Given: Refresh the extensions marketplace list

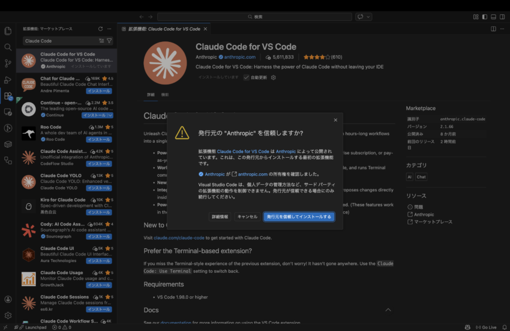Looking at the screenshot, I should pos(100,29).
